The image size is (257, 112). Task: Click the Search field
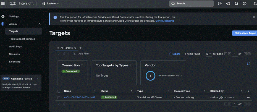click(x=191, y=3)
